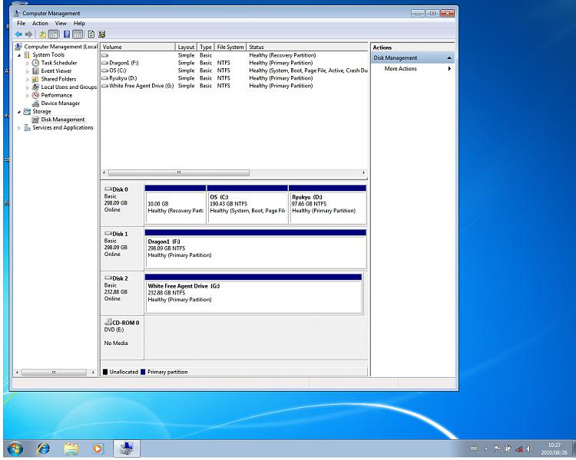This screenshot has width=576, height=460.
Task: Click the volume speaker tray icon
Action: point(529,449)
